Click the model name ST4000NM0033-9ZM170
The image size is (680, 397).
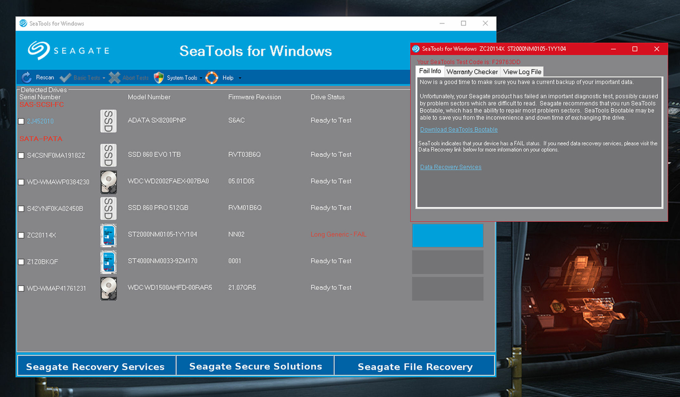pyautogui.click(x=163, y=261)
